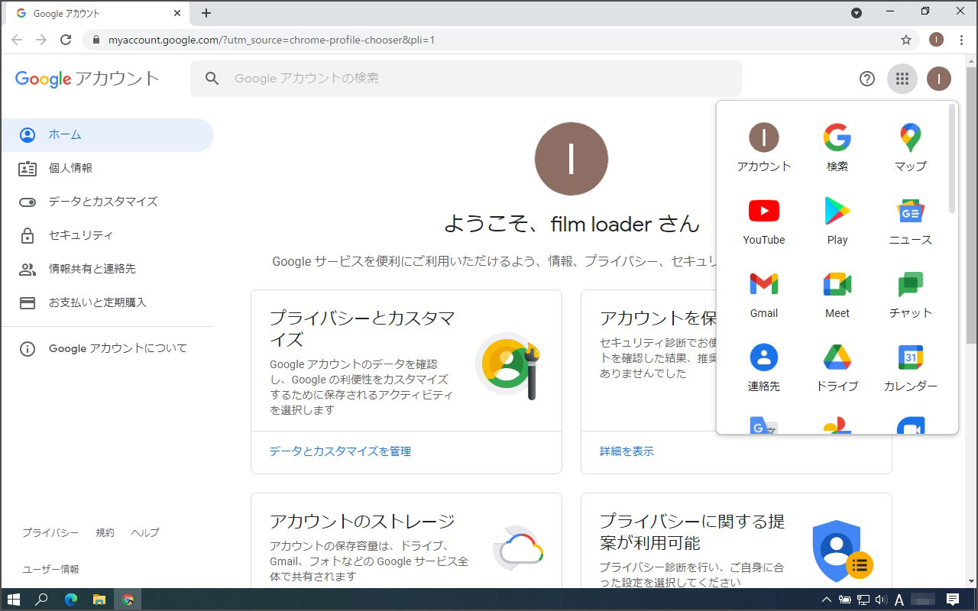View site info via the lock icon
This screenshot has width=978, height=611.
pos(96,40)
